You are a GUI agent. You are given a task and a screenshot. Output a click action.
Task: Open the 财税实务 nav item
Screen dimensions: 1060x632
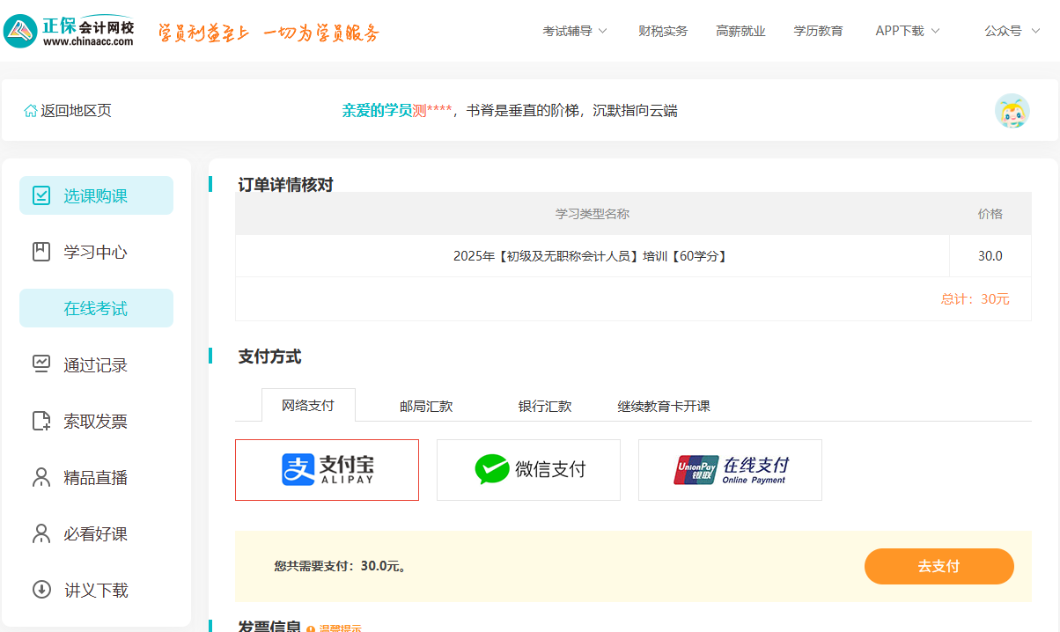click(663, 31)
